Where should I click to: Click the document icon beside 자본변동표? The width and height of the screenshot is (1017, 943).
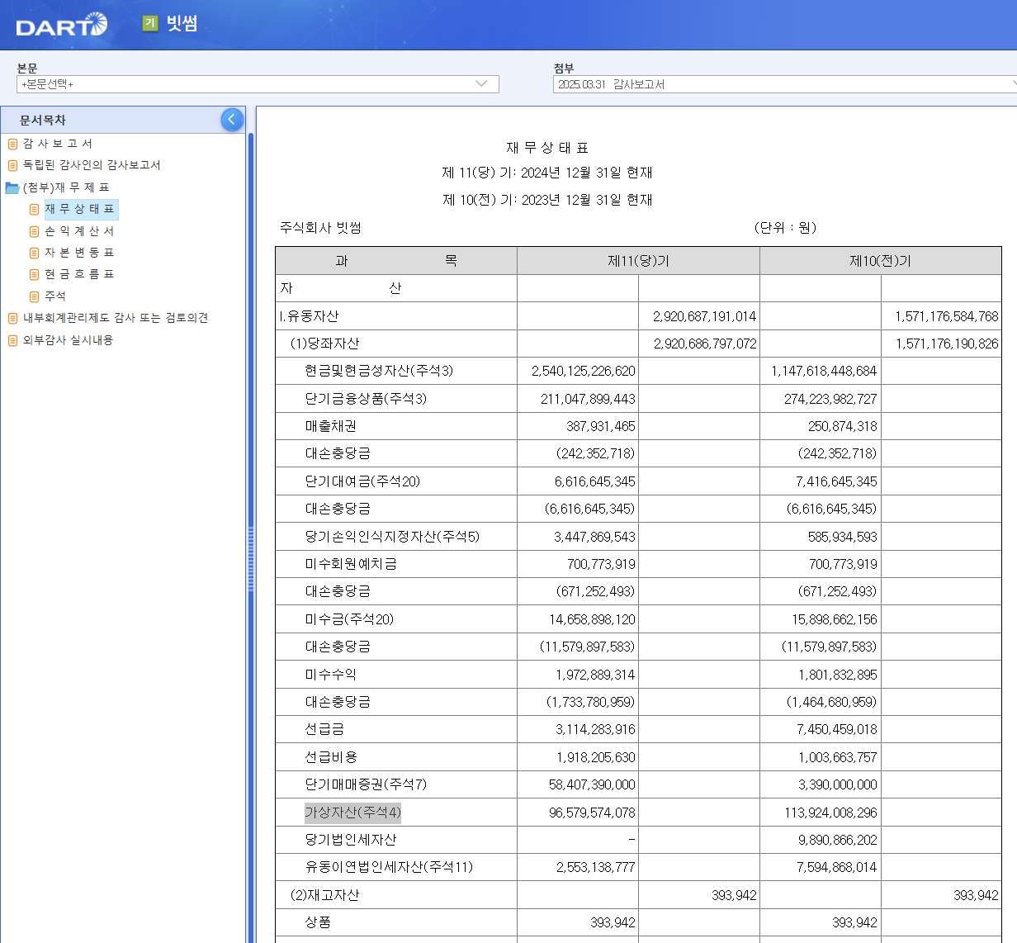[33, 253]
